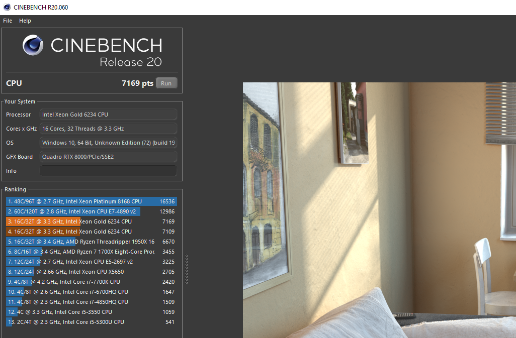
Task: Select the 7109 score Xeon Gold entry
Action: coord(92,232)
